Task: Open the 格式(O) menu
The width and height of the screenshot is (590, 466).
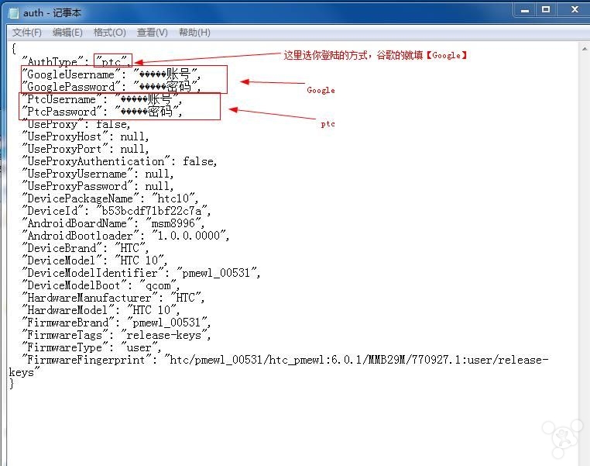Action: (x=109, y=33)
